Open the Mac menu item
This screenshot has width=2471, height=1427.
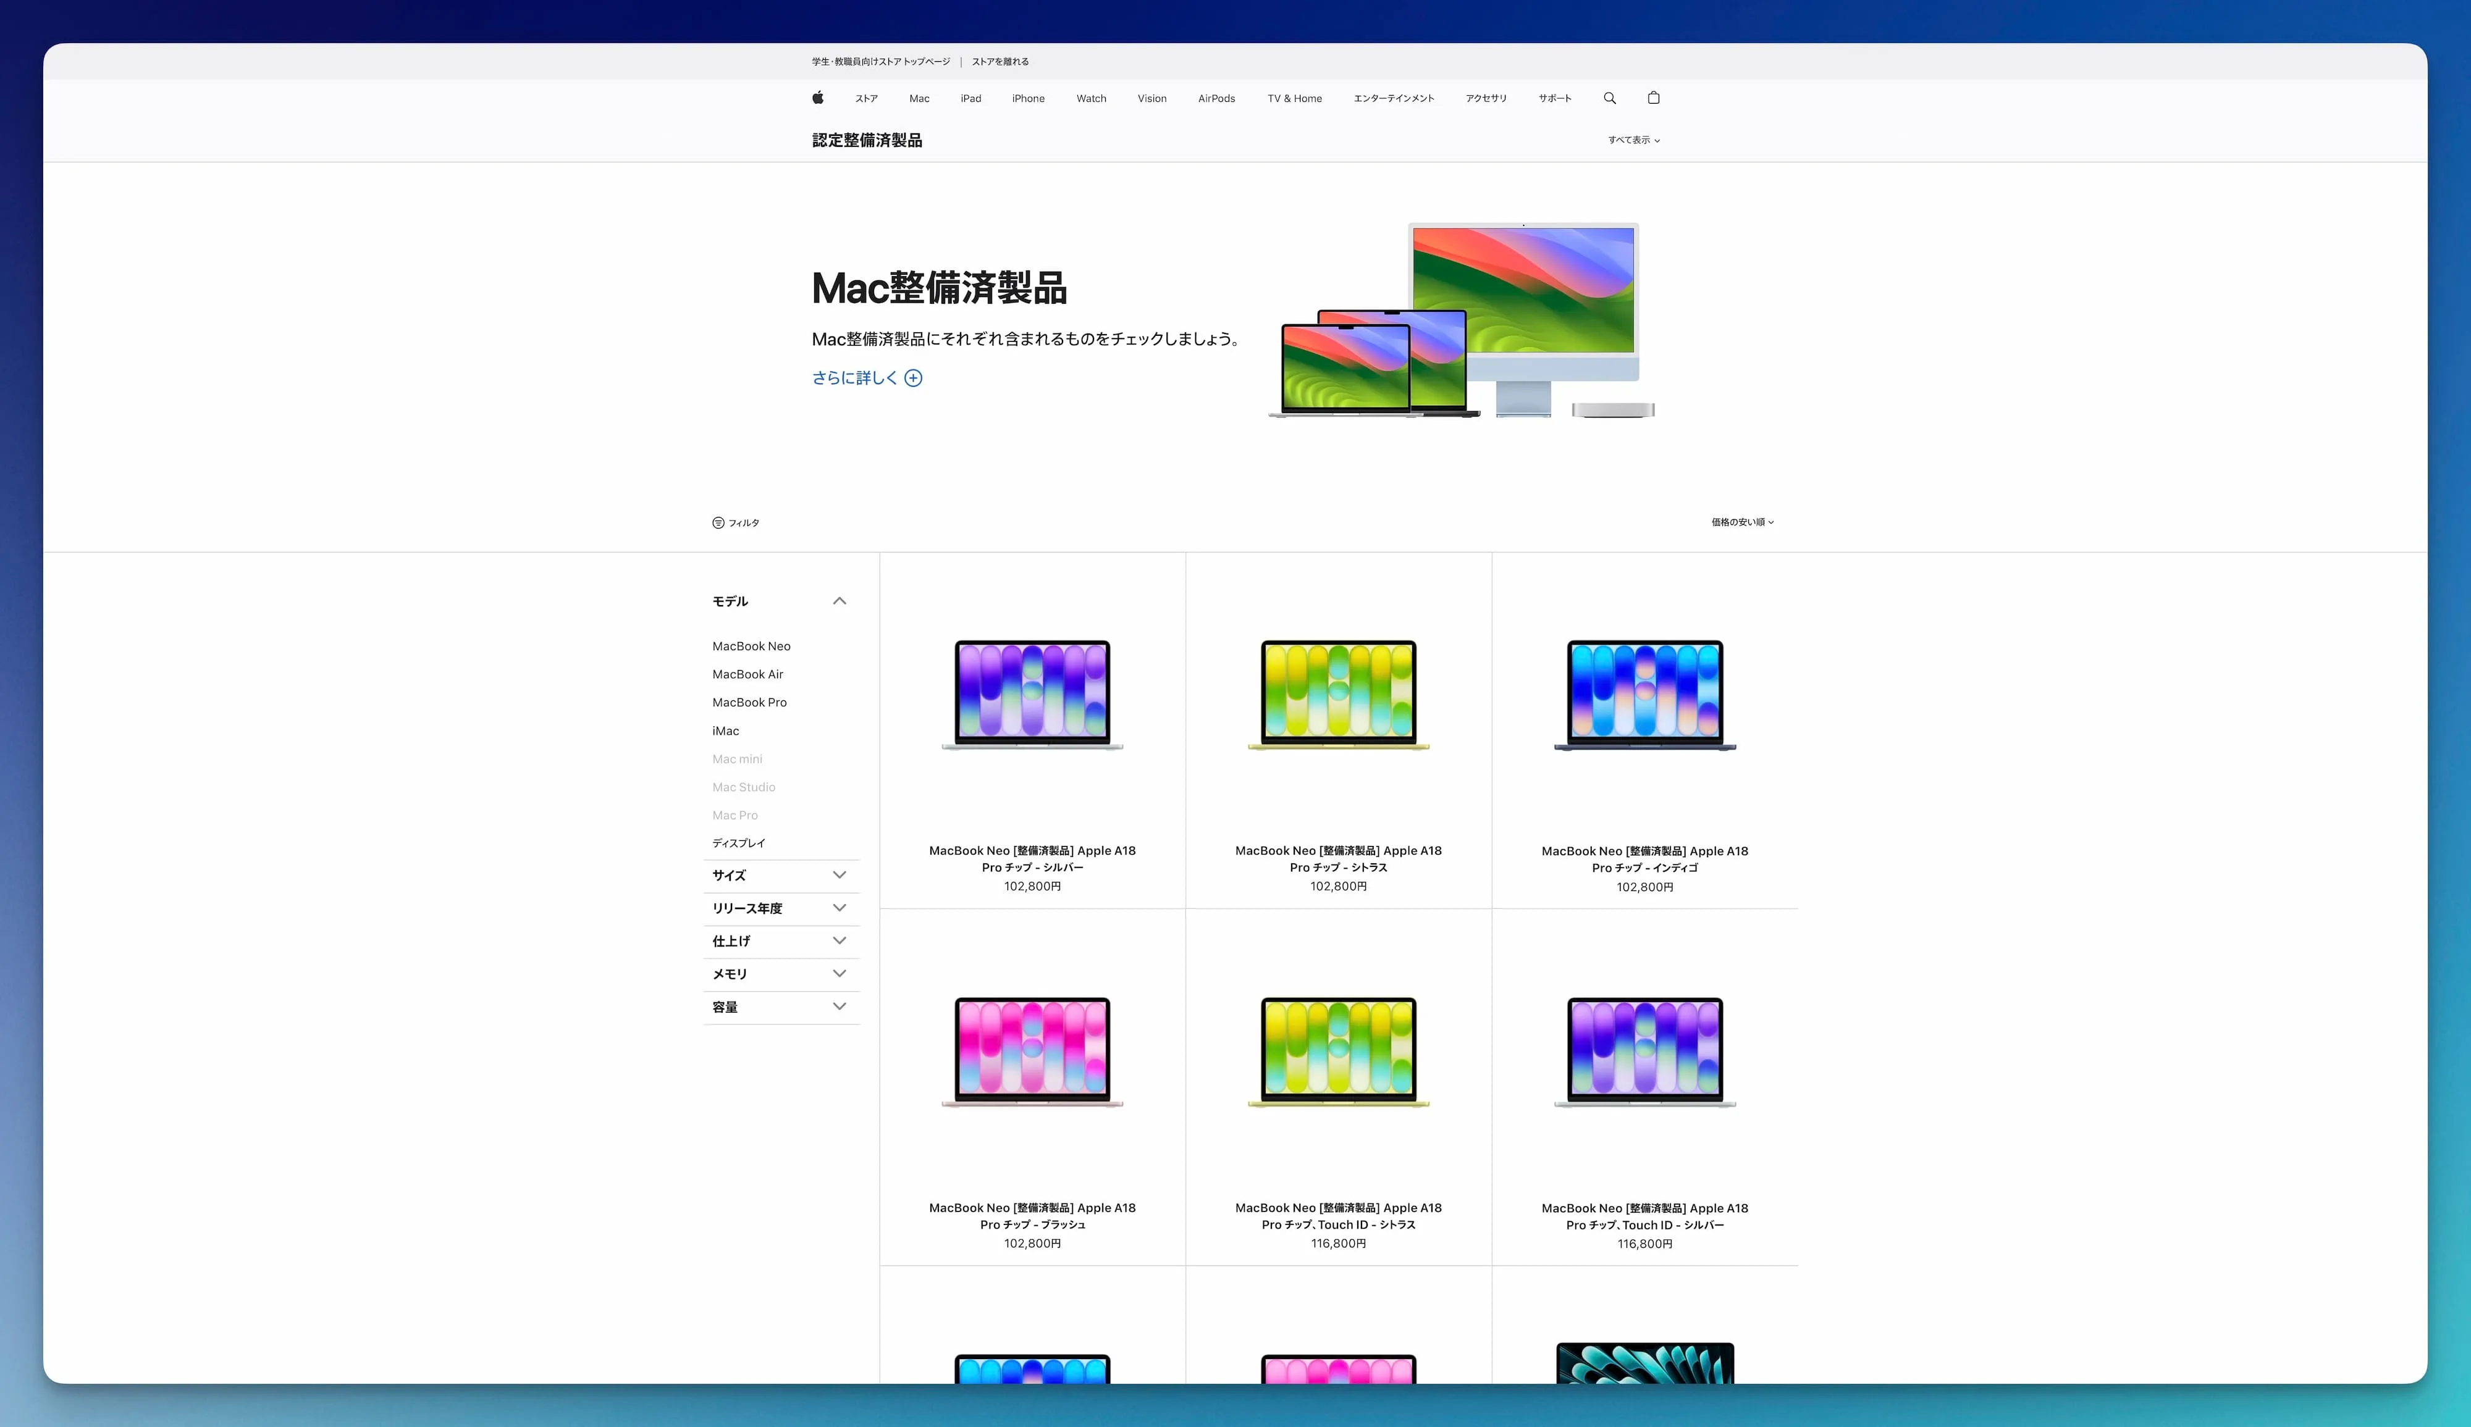(x=919, y=98)
